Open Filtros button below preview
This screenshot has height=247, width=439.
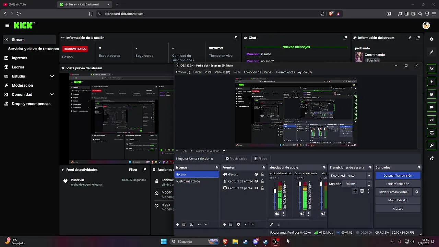(261, 158)
